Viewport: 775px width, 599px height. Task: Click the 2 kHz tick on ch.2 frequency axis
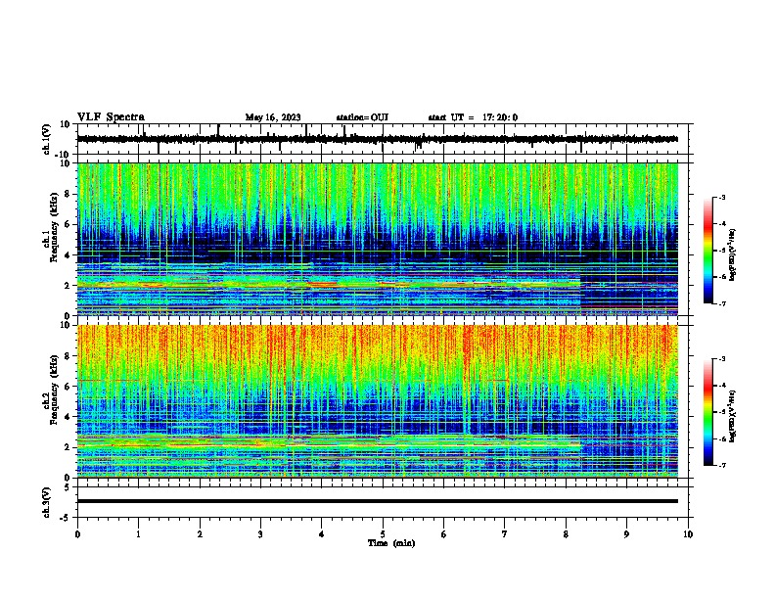click(x=68, y=447)
